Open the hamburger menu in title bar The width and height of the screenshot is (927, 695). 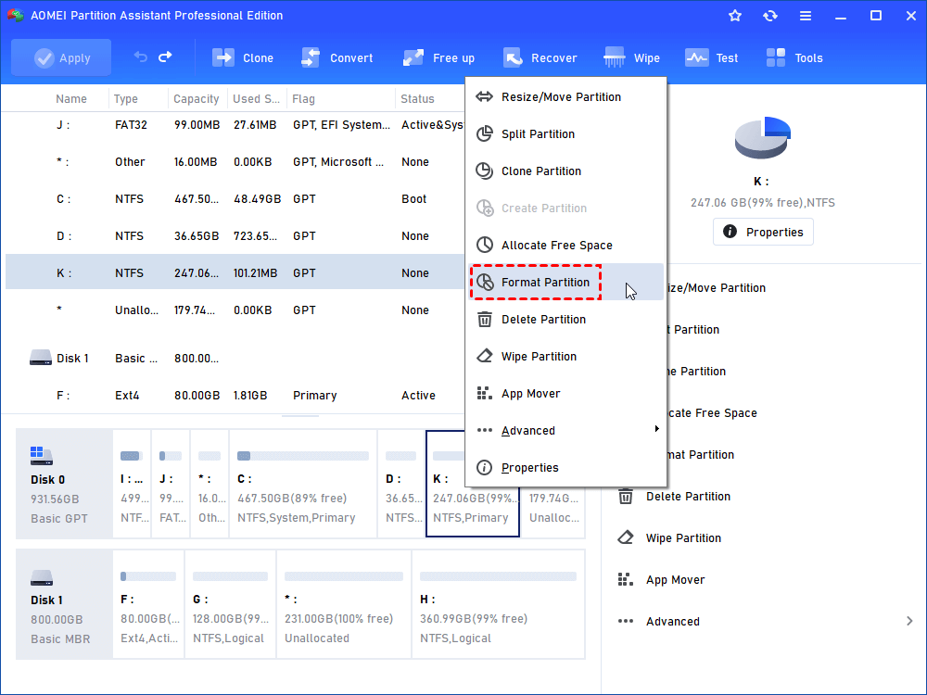point(806,16)
